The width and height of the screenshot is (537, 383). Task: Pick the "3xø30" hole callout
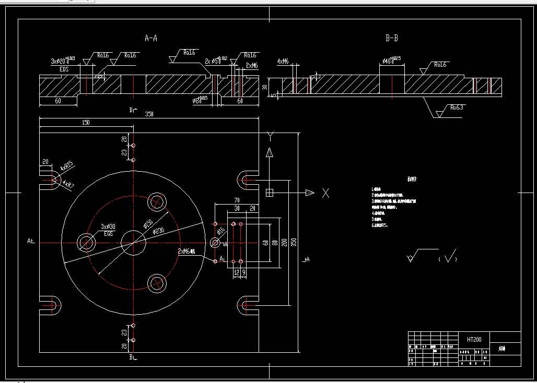point(108,227)
